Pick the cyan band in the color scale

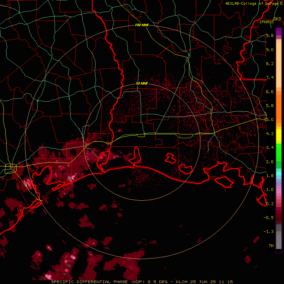pyautogui.click(x=279, y=174)
